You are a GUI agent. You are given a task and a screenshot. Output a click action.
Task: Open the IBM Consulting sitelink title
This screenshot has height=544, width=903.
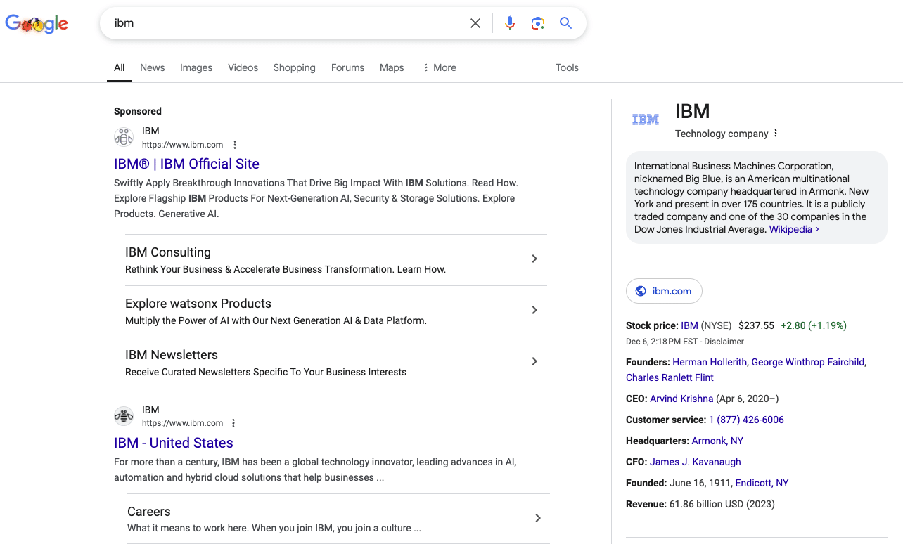(x=168, y=252)
